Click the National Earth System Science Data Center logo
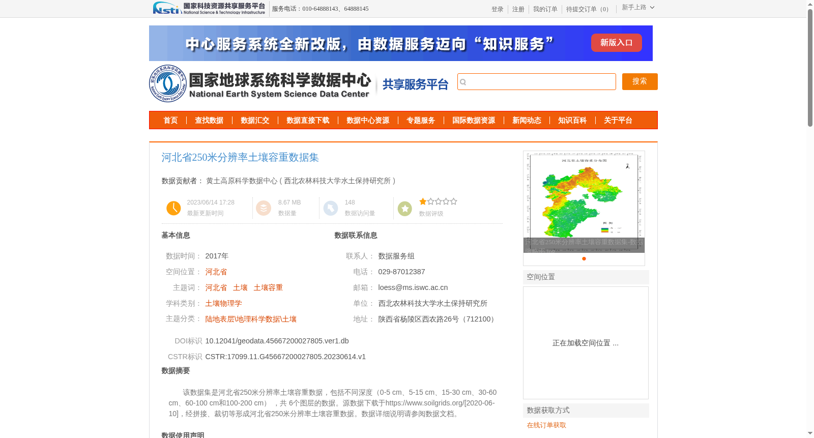 point(260,83)
